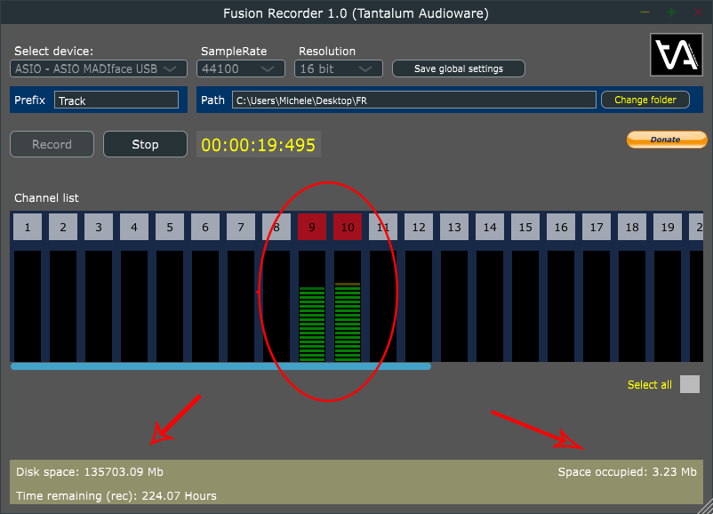Select channel 13 button
Image resolution: width=713 pixels, height=514 pixels.
(x=454, y=227)
